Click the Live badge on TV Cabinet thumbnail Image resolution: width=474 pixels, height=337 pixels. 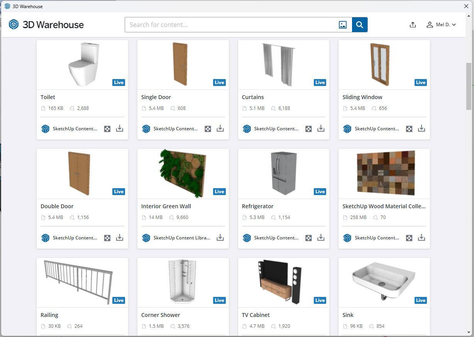coord(320,300)
